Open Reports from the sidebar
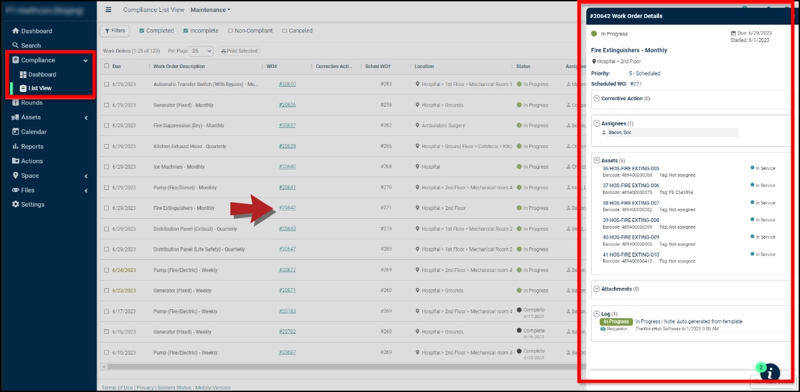Screen dimensions: 800x392 28,147
